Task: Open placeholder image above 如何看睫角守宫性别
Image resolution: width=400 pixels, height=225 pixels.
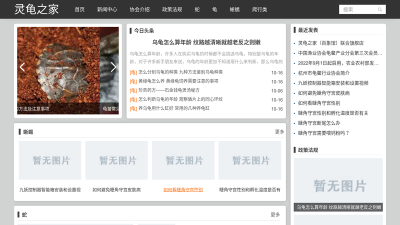Action: click(183, 160)
